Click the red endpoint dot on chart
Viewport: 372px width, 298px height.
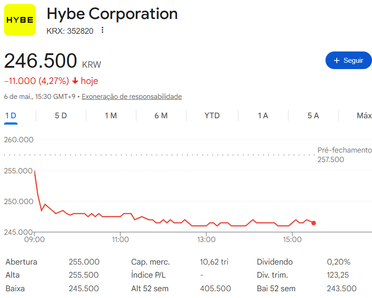click(x=314, y=223)
